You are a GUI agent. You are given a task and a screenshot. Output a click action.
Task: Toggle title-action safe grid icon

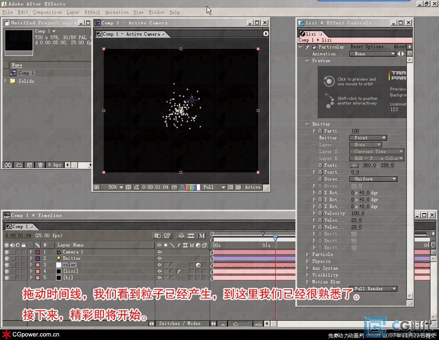click(128, 187)
